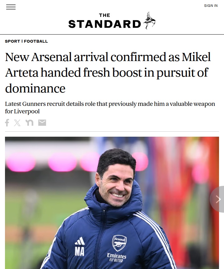Viewport: 224px width, 269px height.
Task: Click the small THE text above STANDARD
Action: point(105,15)
